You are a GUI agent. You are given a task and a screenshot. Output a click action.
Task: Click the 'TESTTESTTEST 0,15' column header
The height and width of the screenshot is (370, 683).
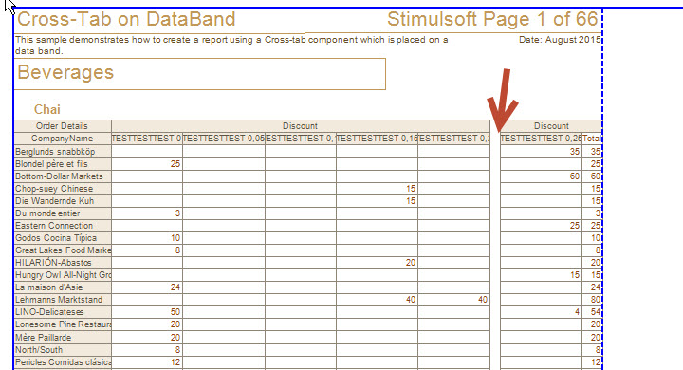377,139
